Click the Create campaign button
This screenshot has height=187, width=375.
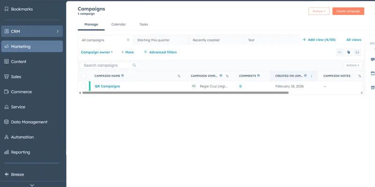[x=348, y=11]
